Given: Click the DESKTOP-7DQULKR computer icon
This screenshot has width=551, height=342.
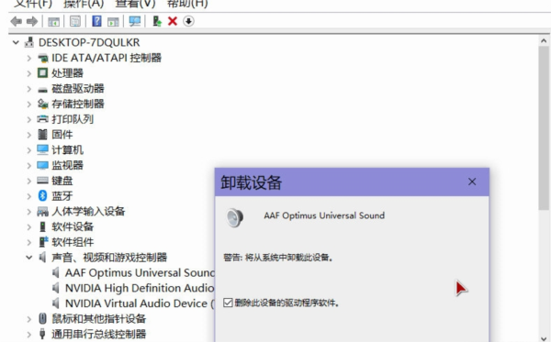Looking at the screenshot, I should (x=29, y=42).
